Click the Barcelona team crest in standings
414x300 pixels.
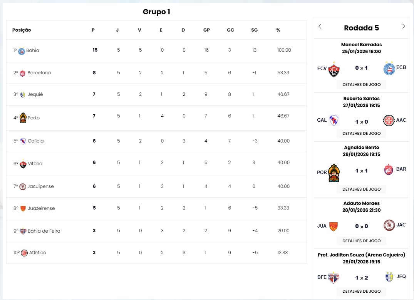(x=23, y=73)
